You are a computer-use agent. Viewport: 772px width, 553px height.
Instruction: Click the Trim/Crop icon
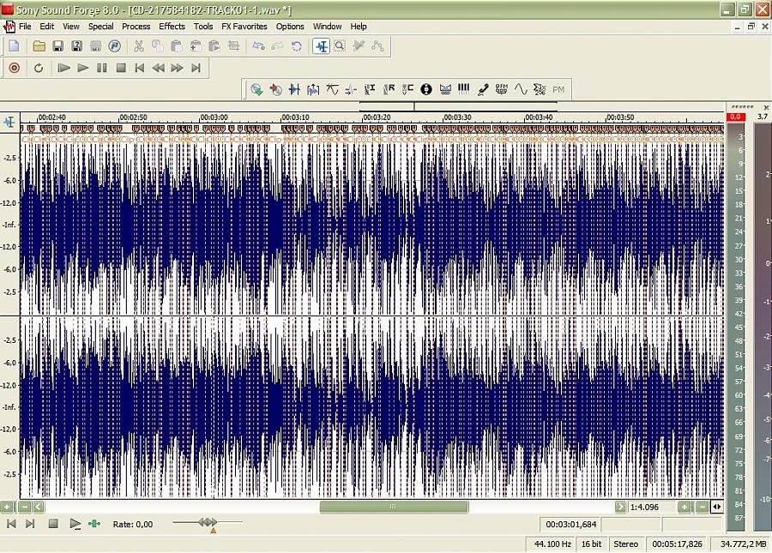click(x=234, y=46)
